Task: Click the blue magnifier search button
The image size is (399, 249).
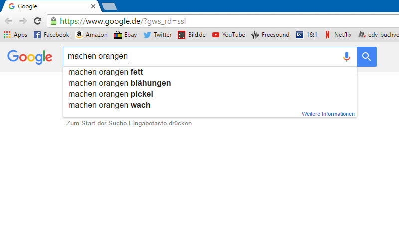Action: (367, 57)
